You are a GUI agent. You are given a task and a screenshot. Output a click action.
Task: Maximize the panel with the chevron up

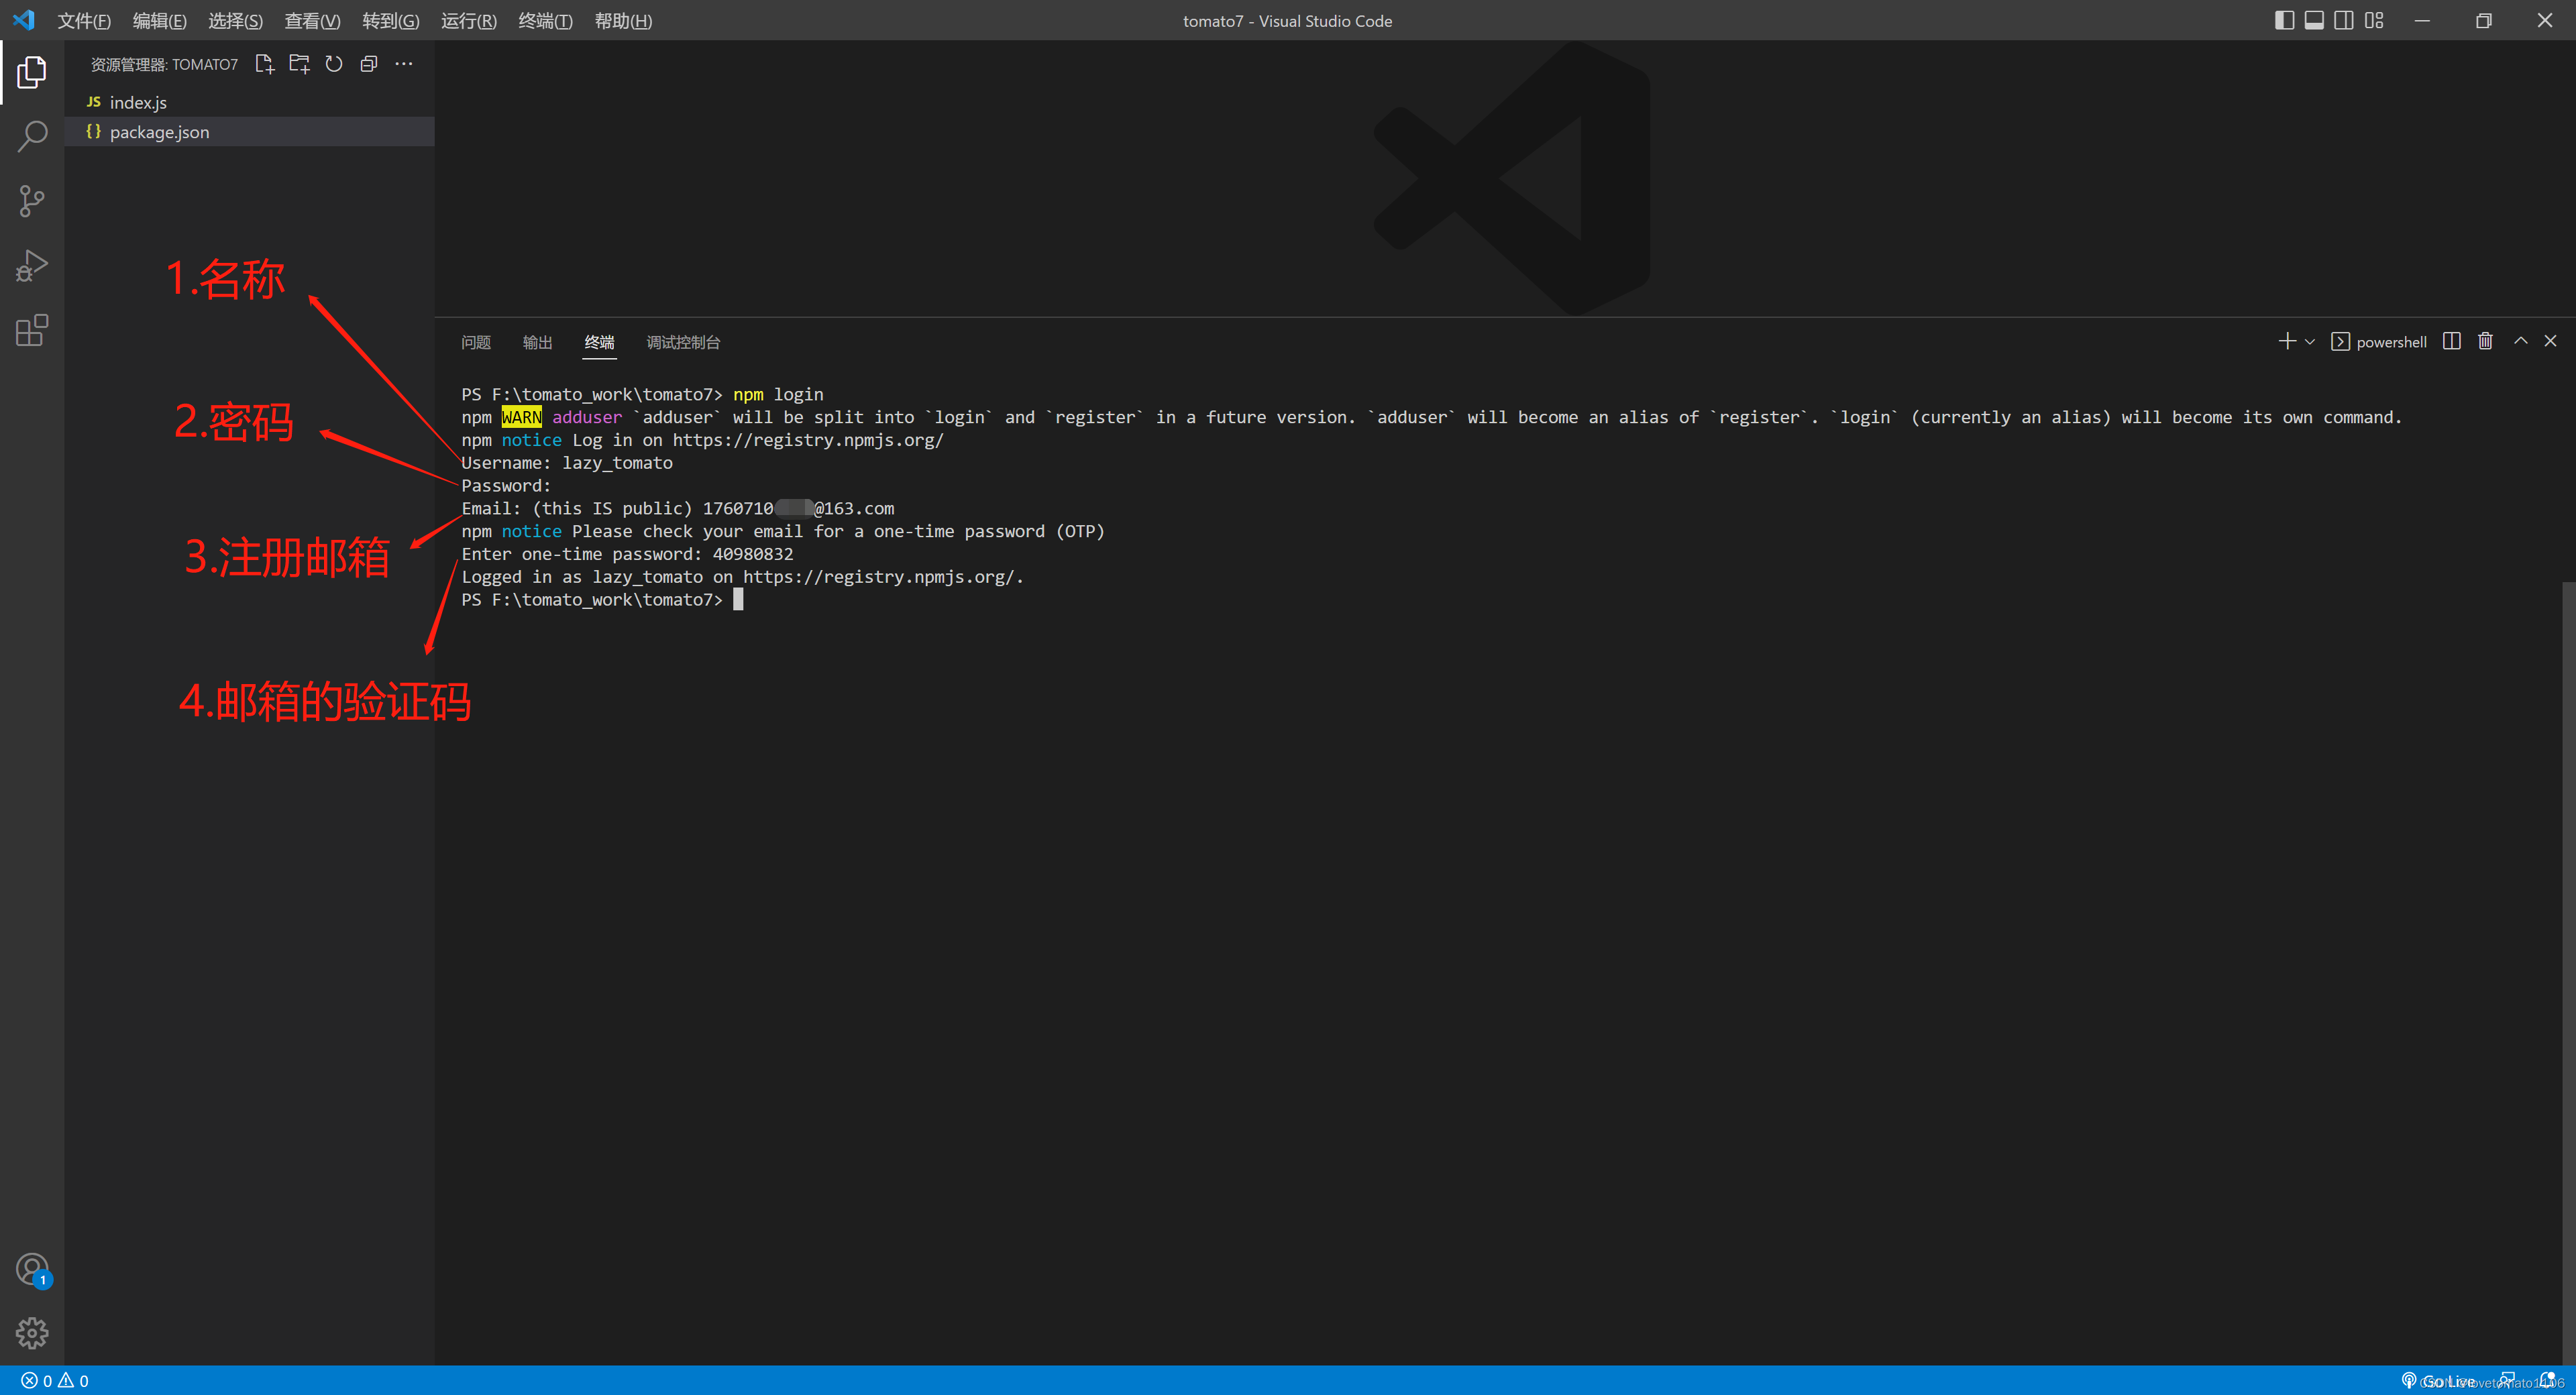pyautogui.click(x=2521, y=341)
